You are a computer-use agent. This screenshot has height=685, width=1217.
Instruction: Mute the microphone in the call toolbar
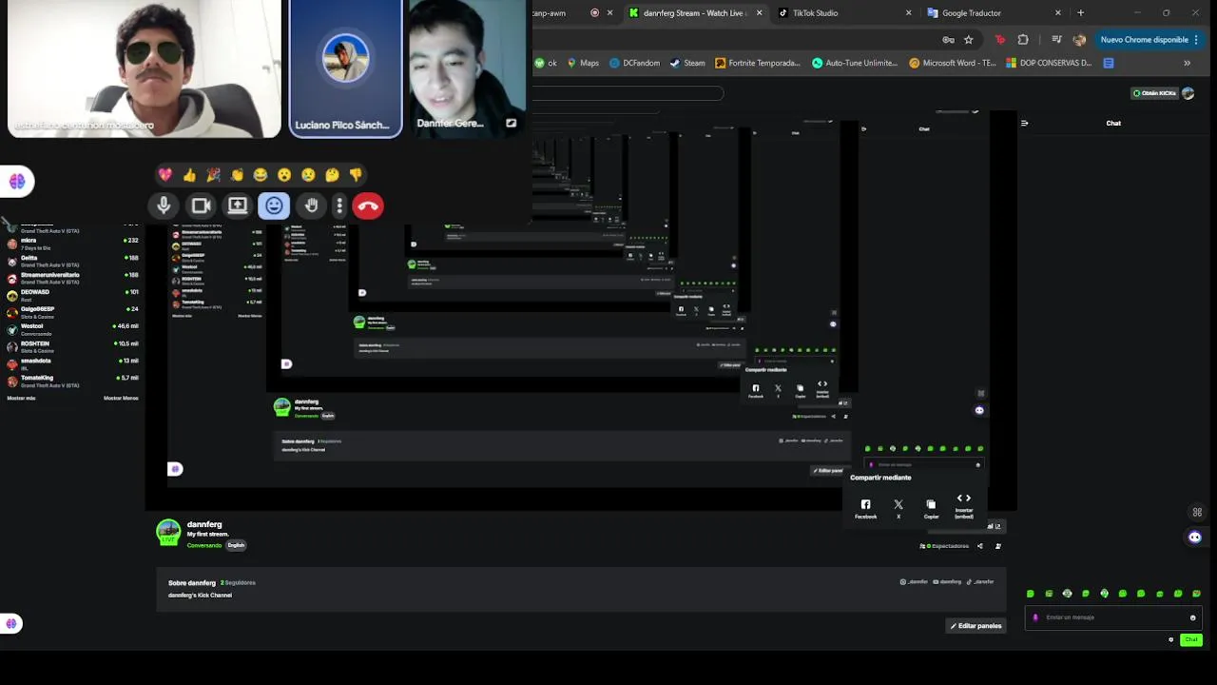pyautogui.click(x=164, y=205)
